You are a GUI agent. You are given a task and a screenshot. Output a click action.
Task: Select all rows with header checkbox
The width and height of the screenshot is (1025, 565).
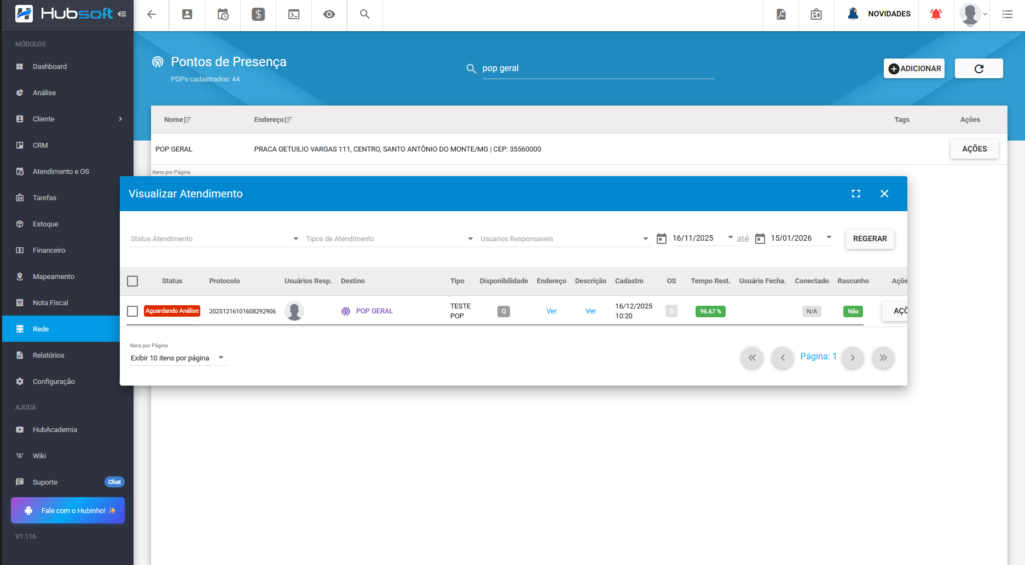tap(132, 281)
